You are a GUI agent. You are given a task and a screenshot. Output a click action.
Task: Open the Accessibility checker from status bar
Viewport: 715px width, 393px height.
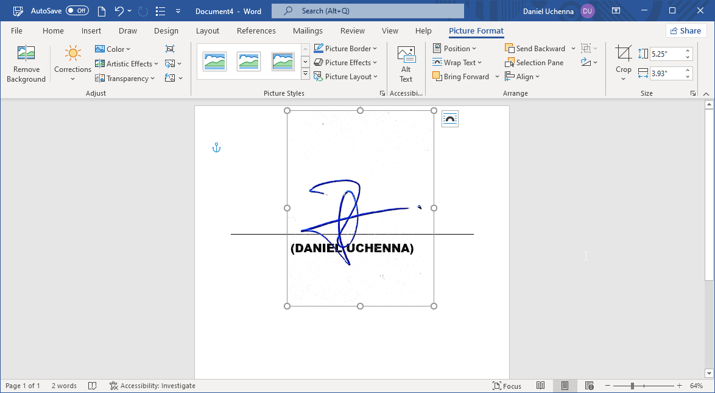tap(152, 385)
